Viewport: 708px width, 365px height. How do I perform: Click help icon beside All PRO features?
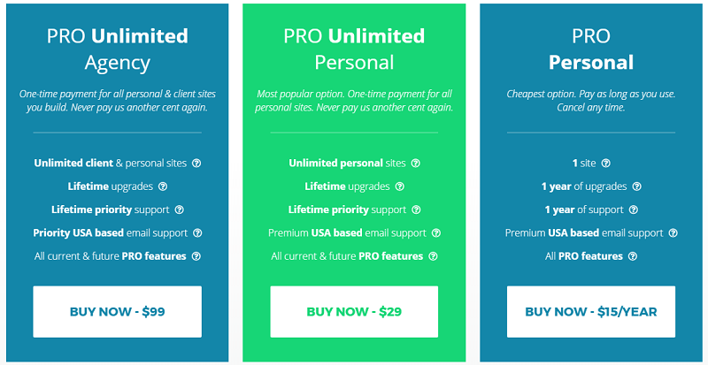tap(629, 256)
